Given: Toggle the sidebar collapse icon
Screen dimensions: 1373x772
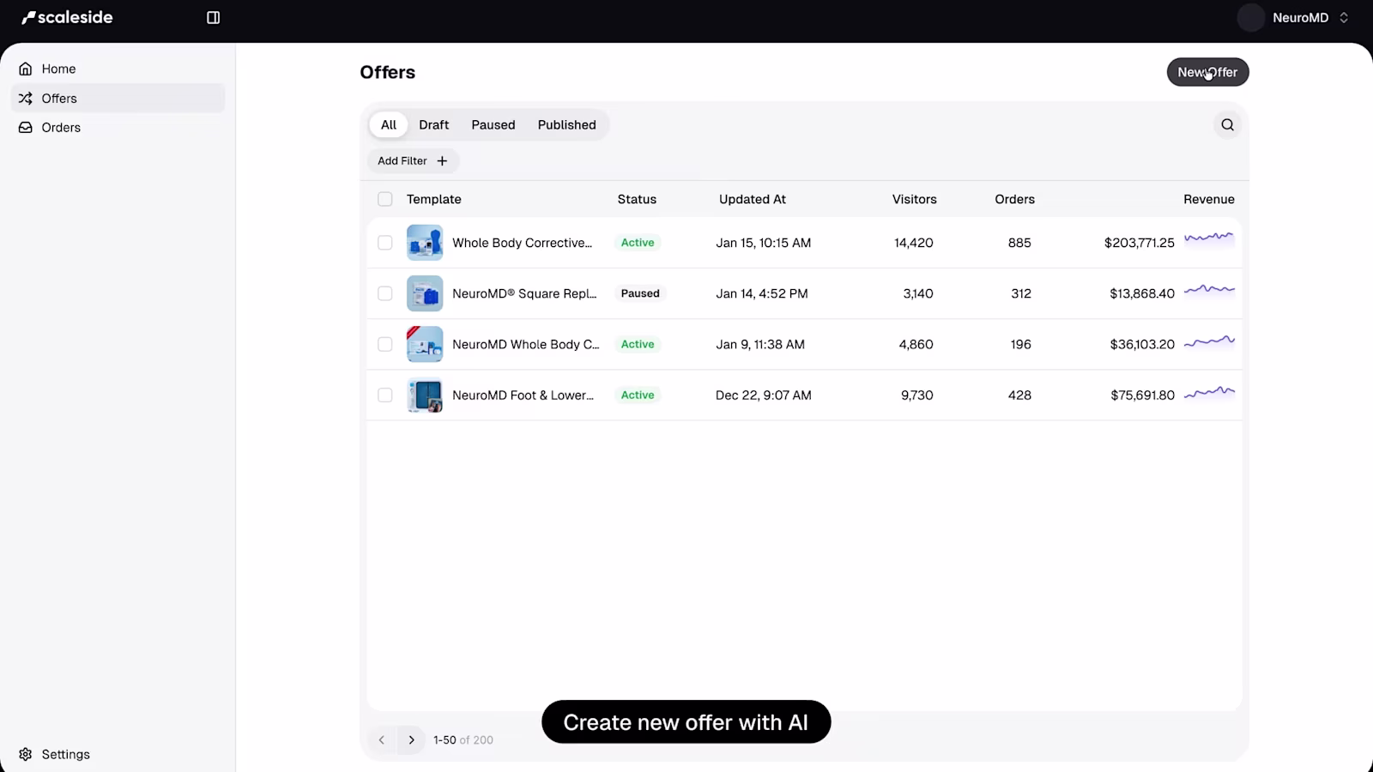Looking at the screenshot, I should 214,17.
